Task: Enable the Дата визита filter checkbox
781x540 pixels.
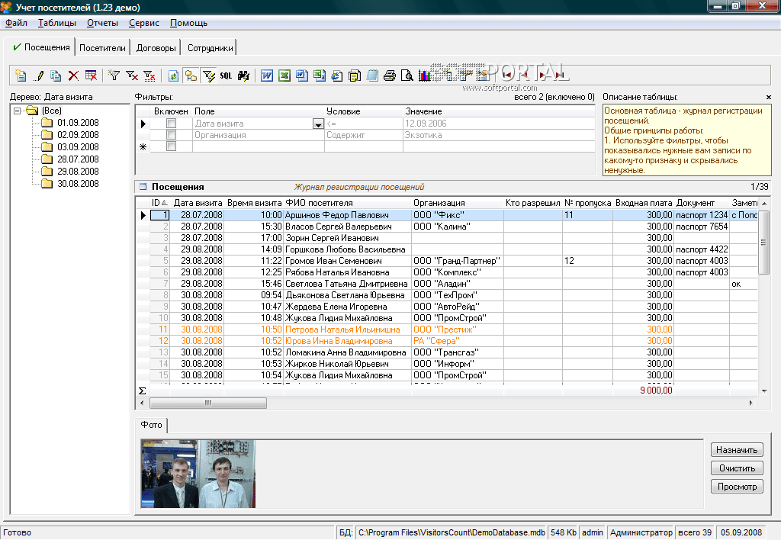Action: point(171,124)
